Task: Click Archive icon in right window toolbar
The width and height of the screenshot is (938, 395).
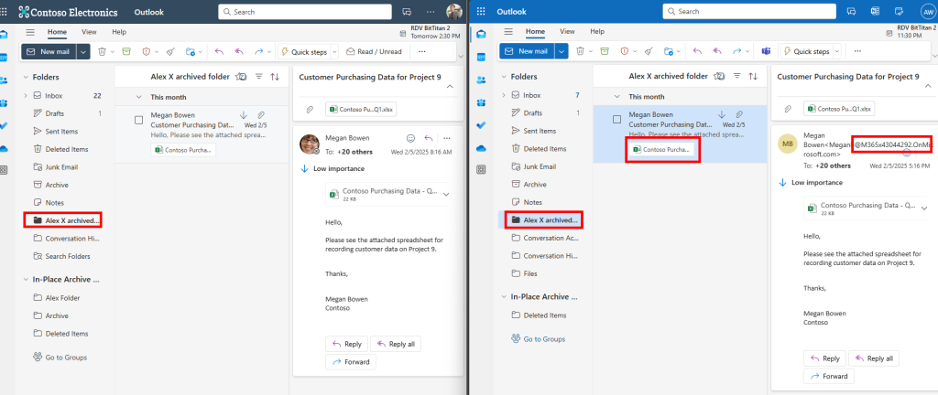Action: (605, 51)
